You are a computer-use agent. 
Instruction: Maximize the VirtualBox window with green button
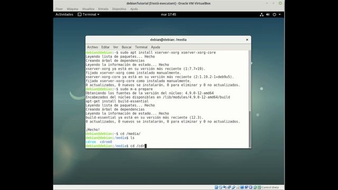280,3
